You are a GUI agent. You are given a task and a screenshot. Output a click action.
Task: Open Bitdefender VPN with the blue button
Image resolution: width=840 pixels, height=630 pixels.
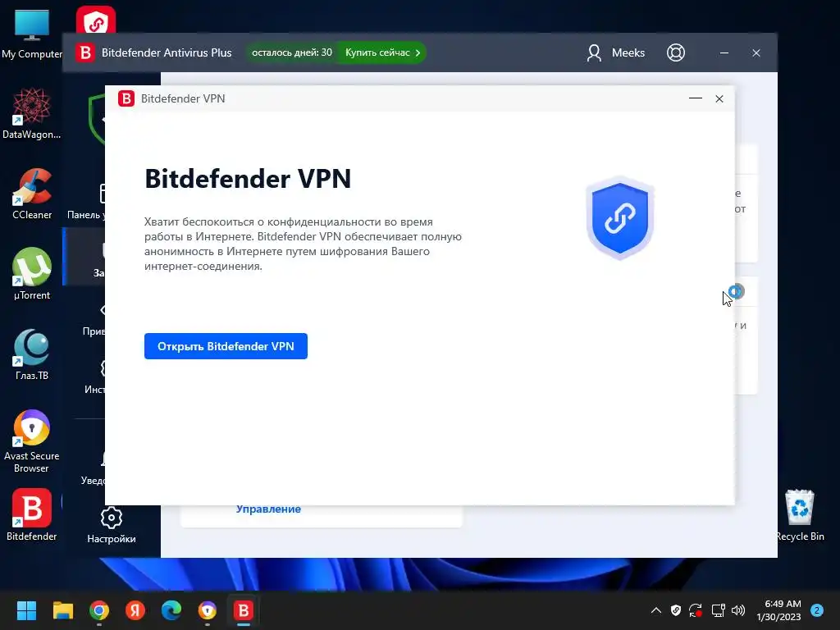pos(226,346)
